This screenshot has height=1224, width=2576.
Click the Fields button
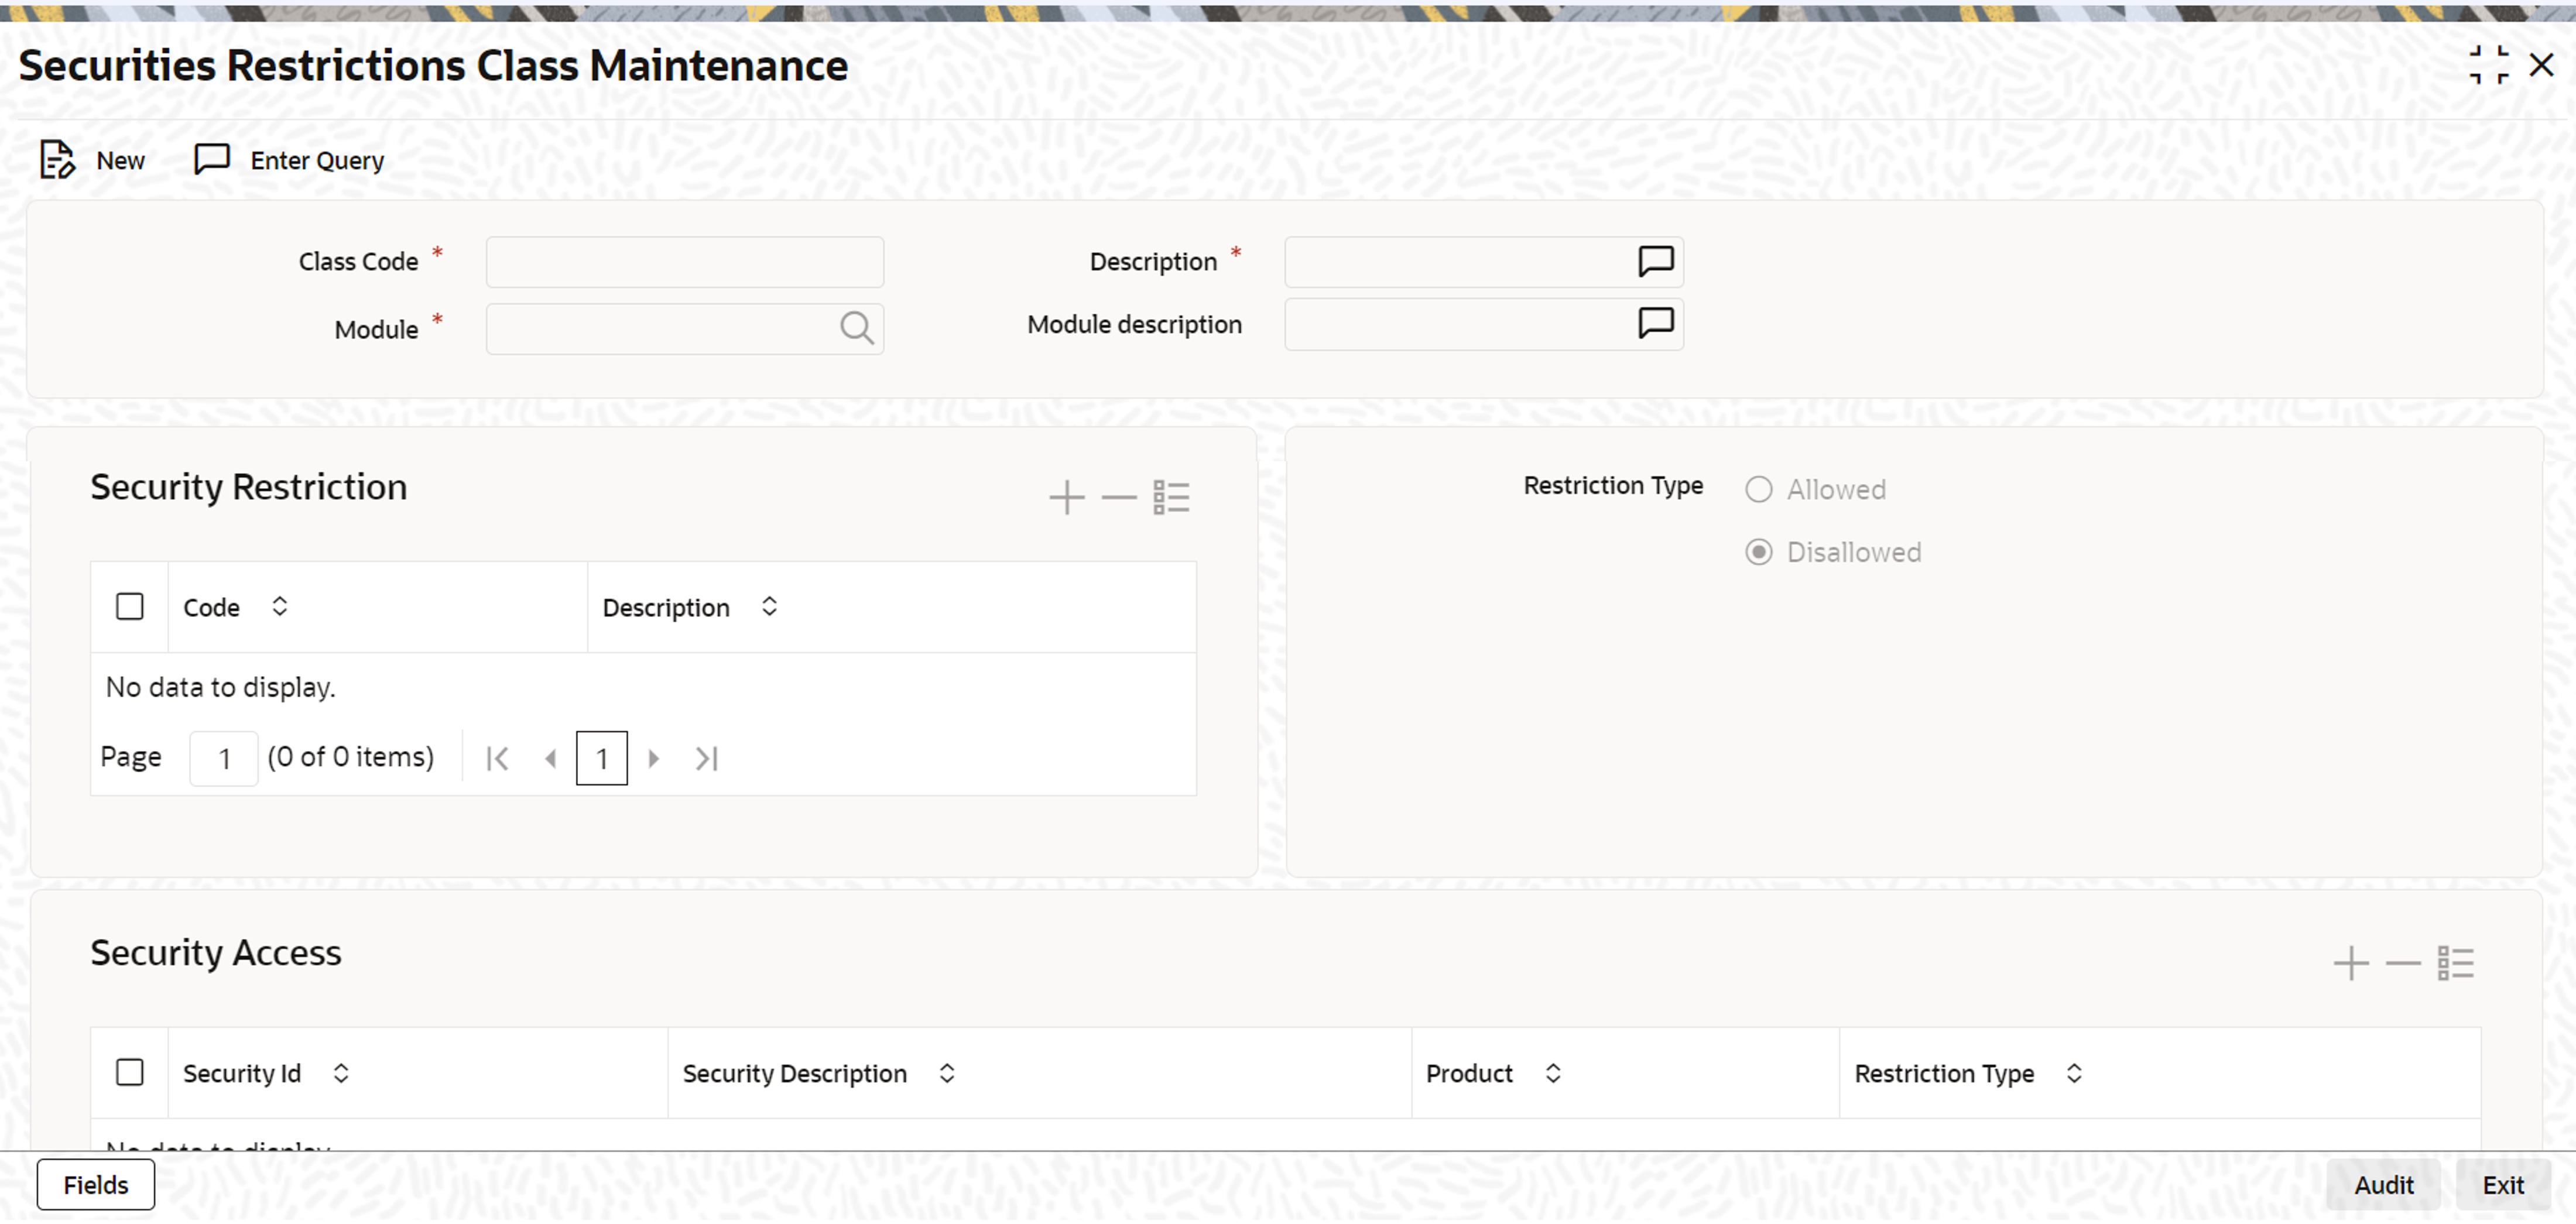(96, 1185)
